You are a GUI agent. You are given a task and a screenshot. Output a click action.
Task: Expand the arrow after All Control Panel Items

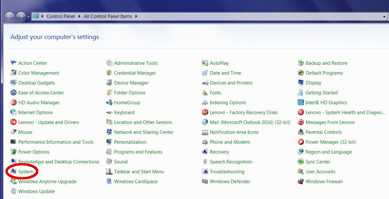136,17
